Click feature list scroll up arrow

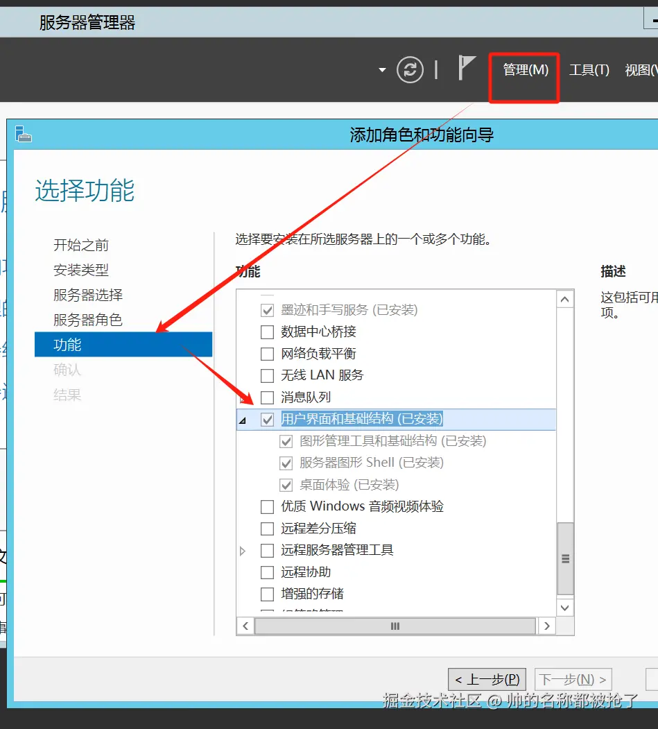pyautogui.click(x=565, y=300)
